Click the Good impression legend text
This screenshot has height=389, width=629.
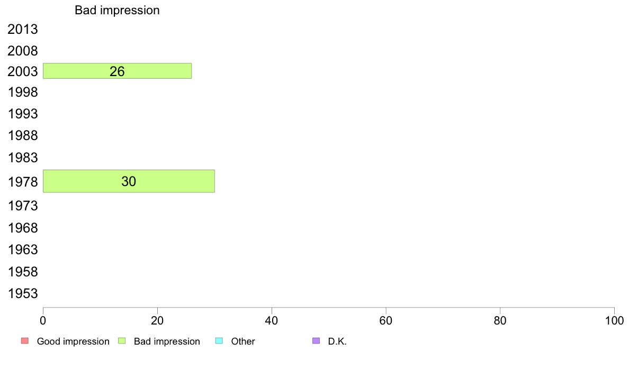click(73, 341)
